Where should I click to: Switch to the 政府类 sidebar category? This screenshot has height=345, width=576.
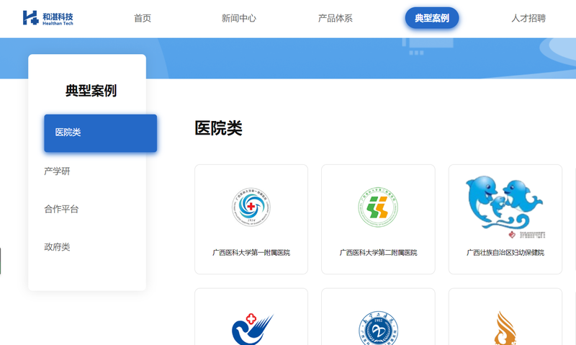click(x=57, y=247)
